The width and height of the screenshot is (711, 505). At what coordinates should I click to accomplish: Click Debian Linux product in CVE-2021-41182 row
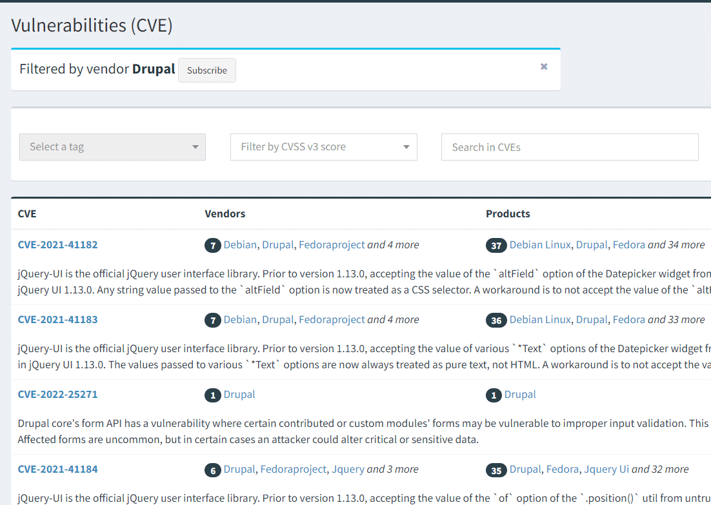(x=540, y=245)
